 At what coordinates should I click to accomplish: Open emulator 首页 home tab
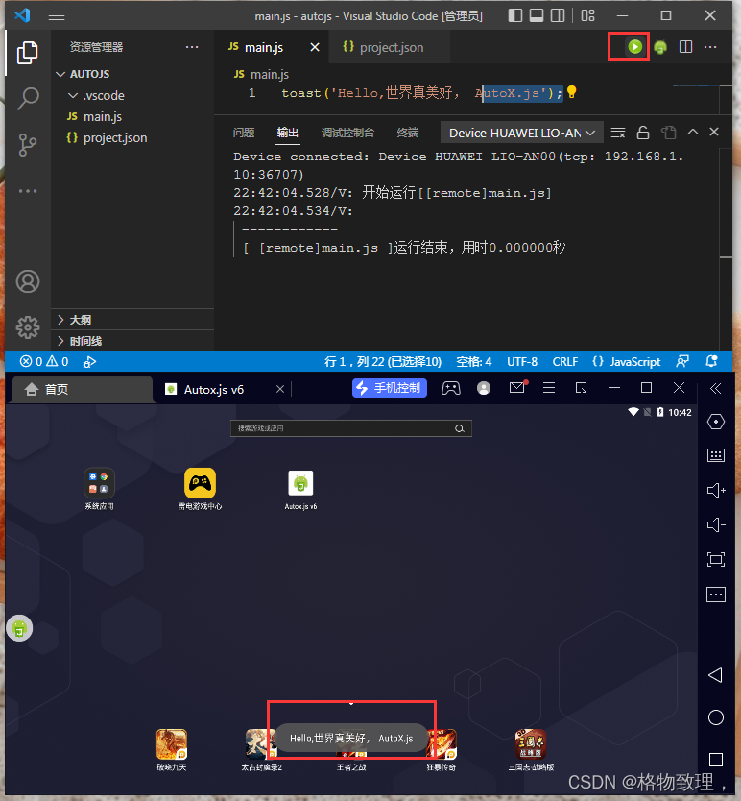click(x=82, y=390)
